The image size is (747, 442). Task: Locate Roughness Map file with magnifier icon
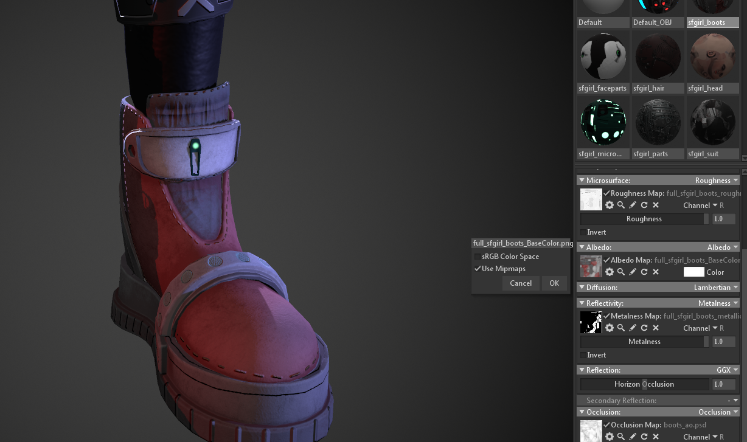tap(621, 205)
